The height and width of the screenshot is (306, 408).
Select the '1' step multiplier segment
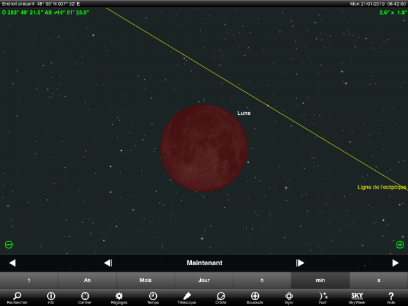click(x=29, y=280)
